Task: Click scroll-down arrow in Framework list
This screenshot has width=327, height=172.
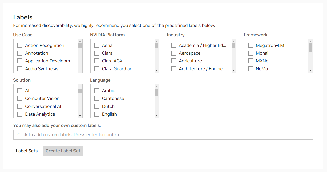Action: point(310,70)
